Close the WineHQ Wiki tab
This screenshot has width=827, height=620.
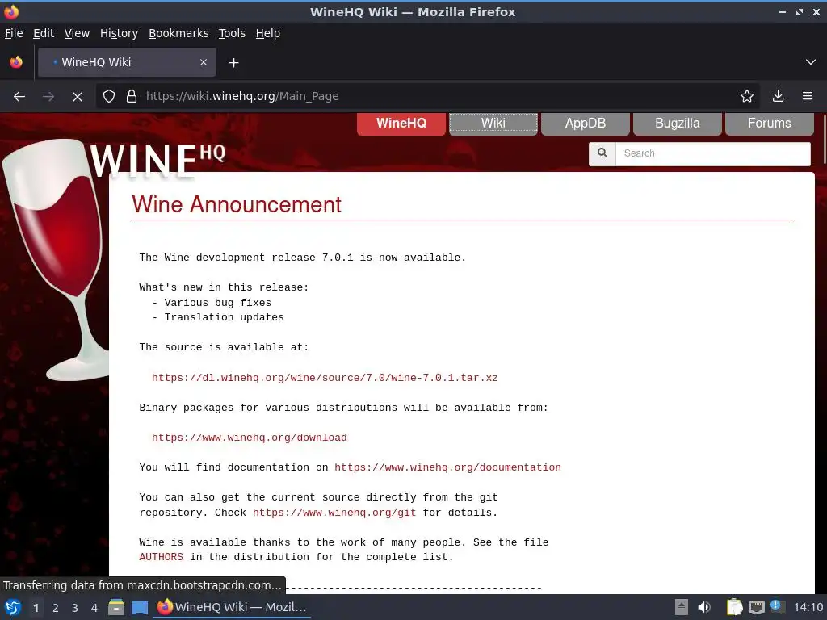pyautogui.click(x=204, y=62)
